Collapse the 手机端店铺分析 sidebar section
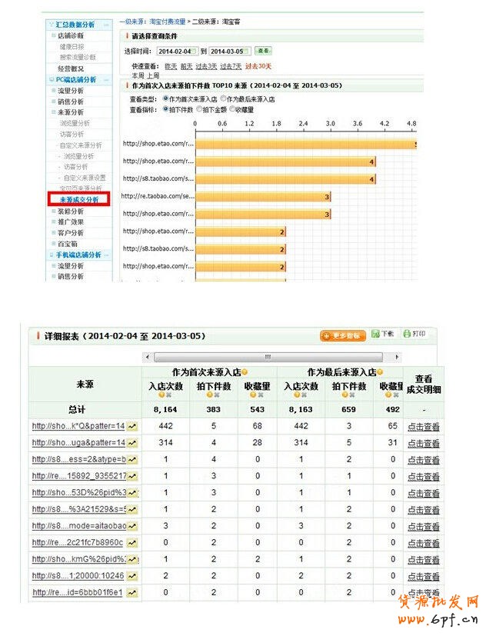 point(106,255)
